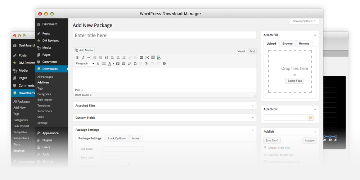Click the download manager shortcode database icon
The width and height of the screenshot is (360, 180).
click(159, 58)
